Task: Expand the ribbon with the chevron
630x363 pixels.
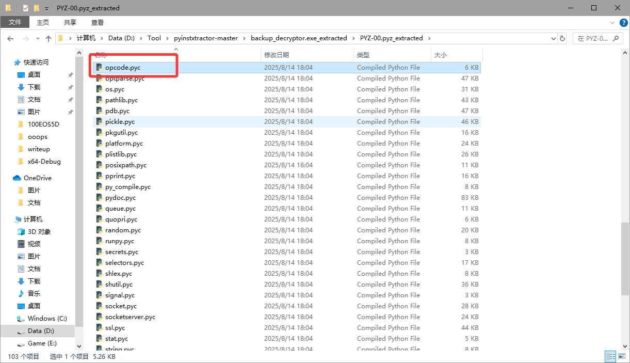Action: [612, 22]
